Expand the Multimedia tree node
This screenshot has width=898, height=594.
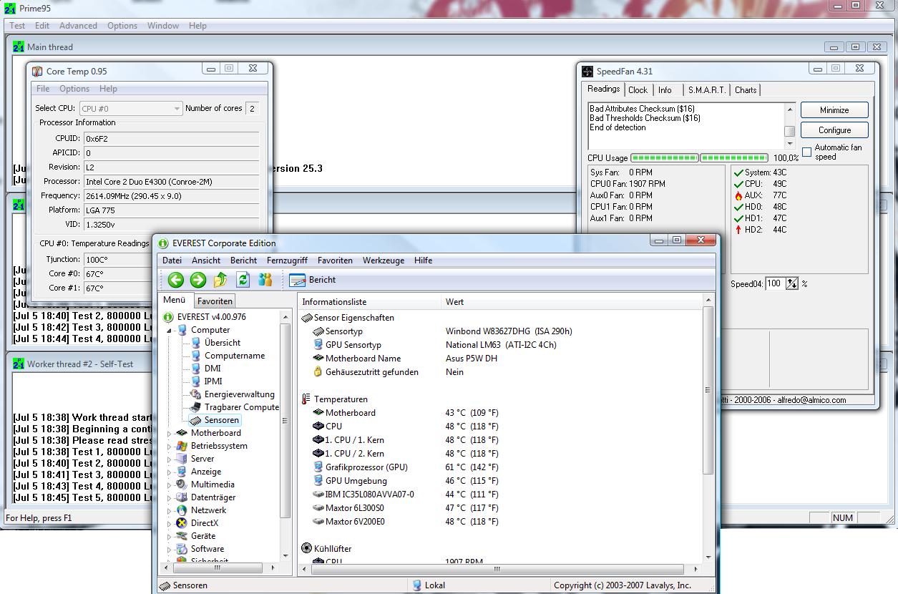(x=170, y=485)
